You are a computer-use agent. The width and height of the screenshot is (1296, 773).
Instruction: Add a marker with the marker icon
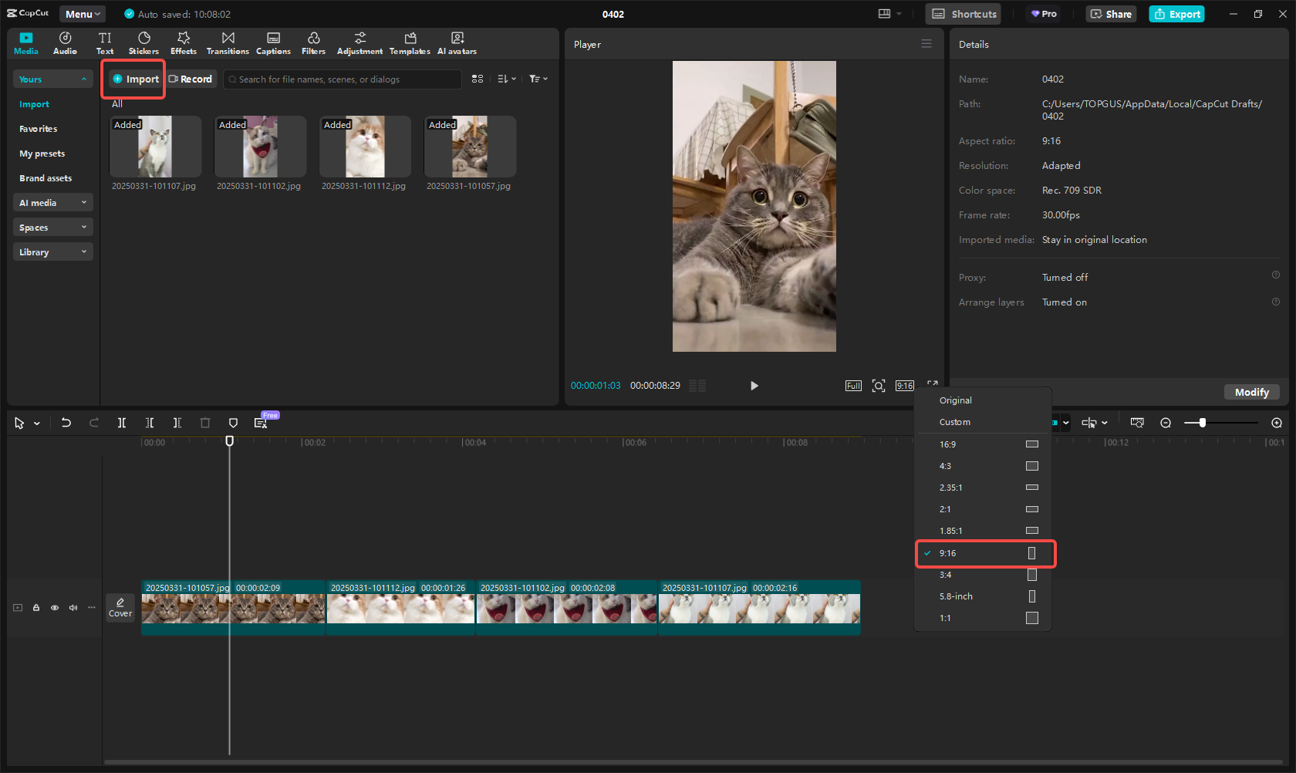coord(233,423)
